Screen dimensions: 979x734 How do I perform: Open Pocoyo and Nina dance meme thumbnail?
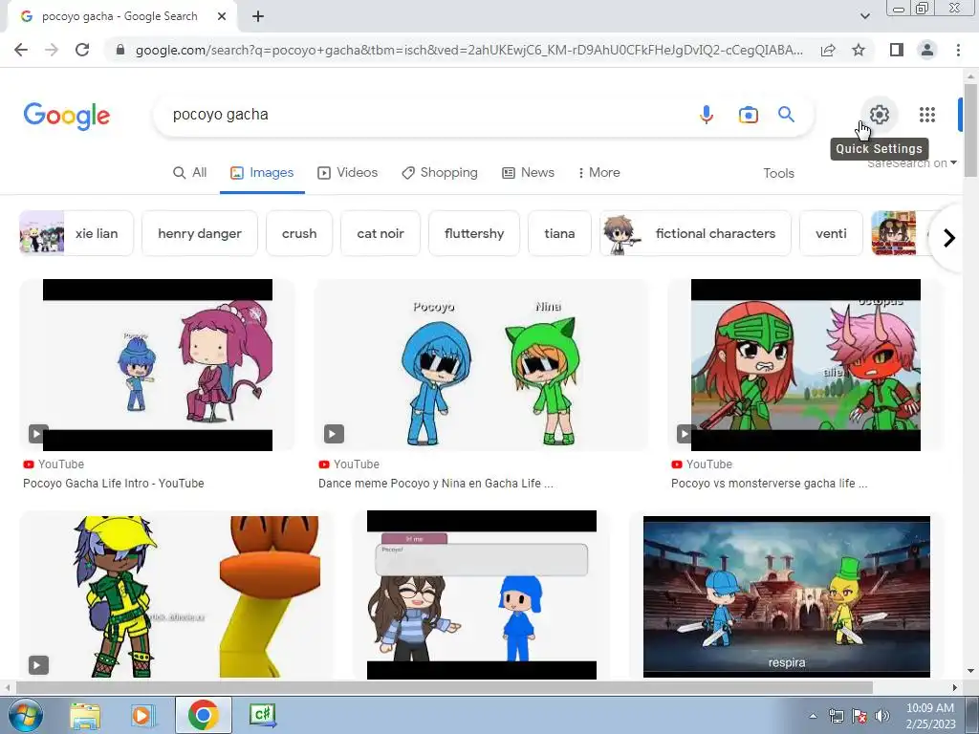click(482, 365)
